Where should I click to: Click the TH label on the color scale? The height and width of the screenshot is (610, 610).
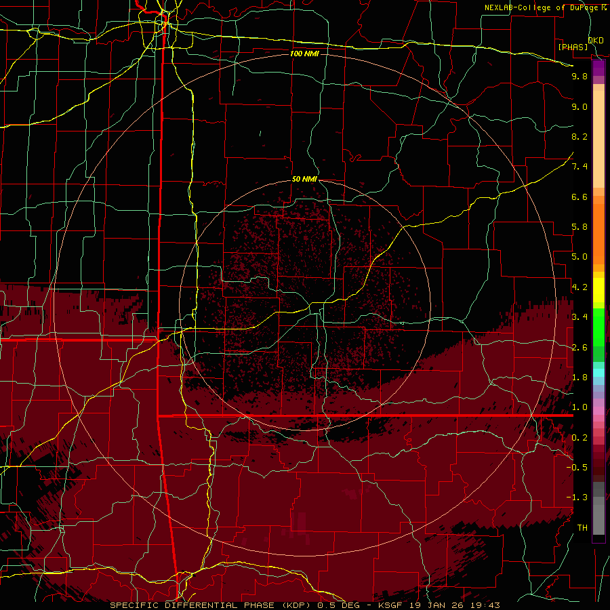tap(582, 528)
